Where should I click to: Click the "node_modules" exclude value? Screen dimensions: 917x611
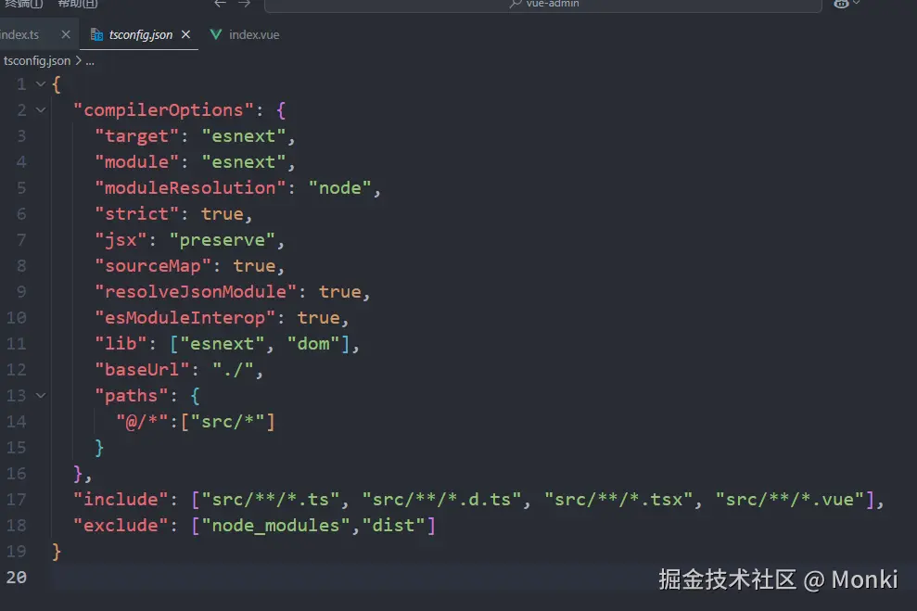pos(276,526)
